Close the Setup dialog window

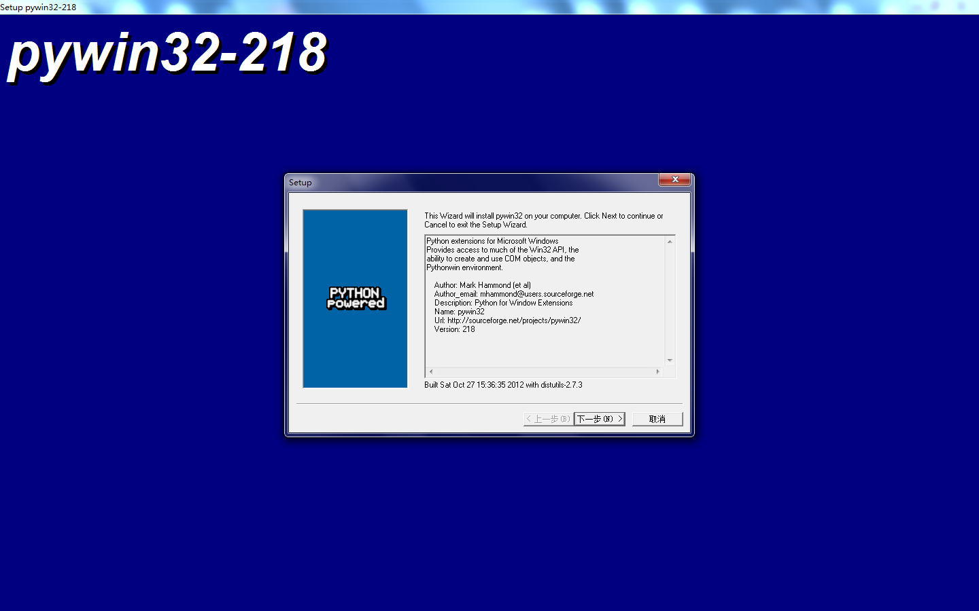click(675, 179)
